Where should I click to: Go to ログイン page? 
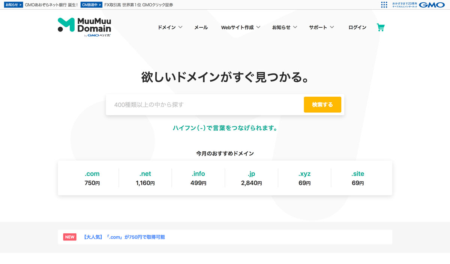pos(357,27)
